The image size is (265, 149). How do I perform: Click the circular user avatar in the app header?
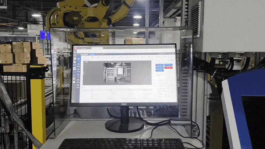[x=173, y=53]
